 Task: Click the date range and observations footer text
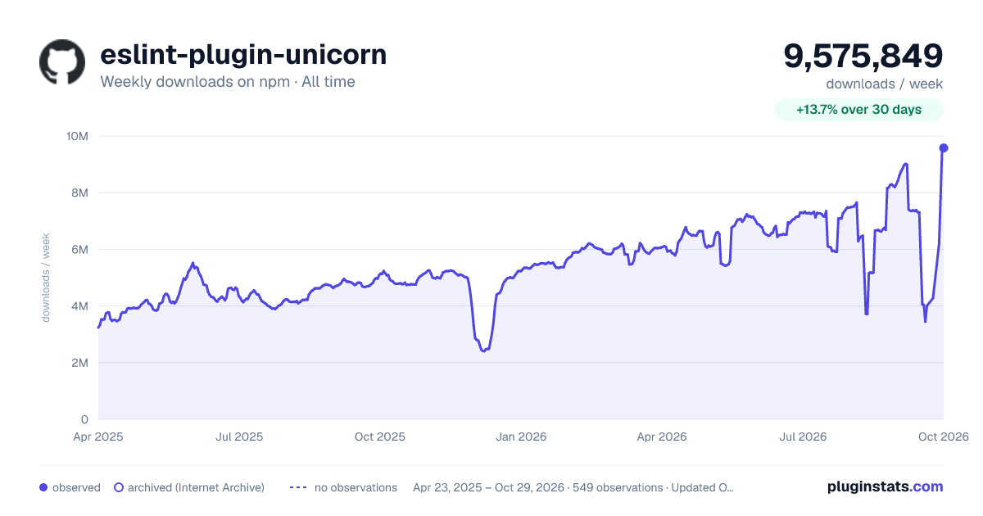click(573, 487)
